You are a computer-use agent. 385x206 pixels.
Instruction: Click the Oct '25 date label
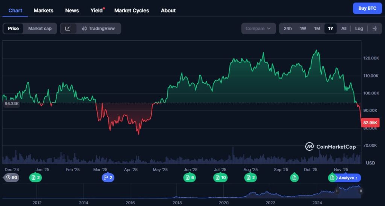310,170
